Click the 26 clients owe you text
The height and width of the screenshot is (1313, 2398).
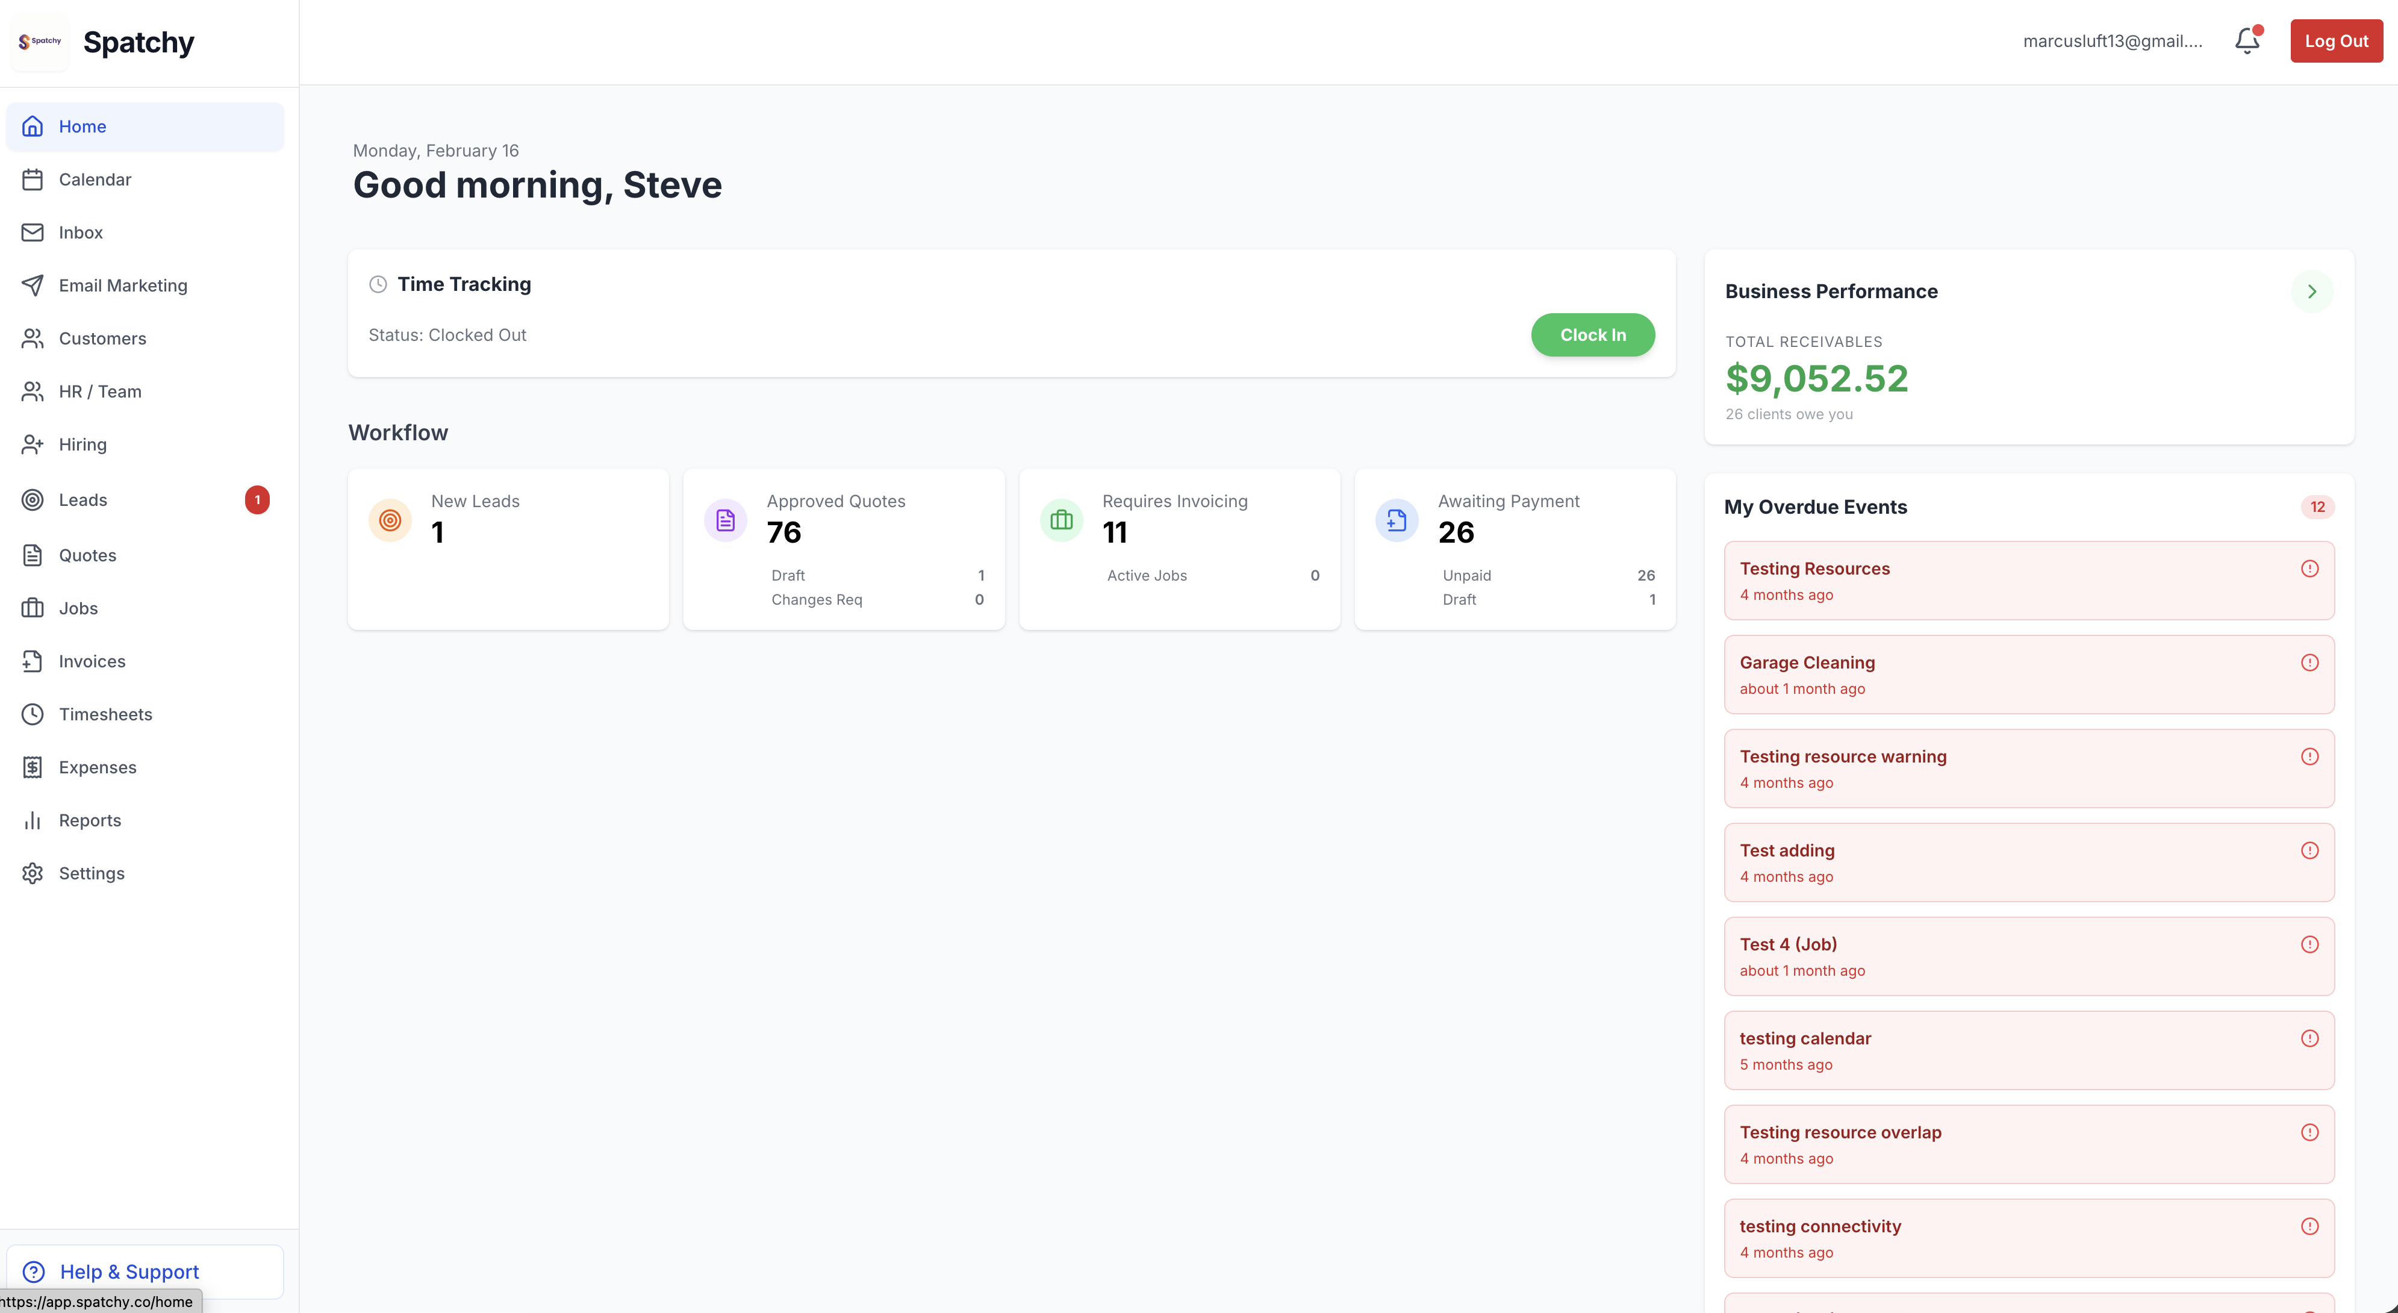point(1788,414)
